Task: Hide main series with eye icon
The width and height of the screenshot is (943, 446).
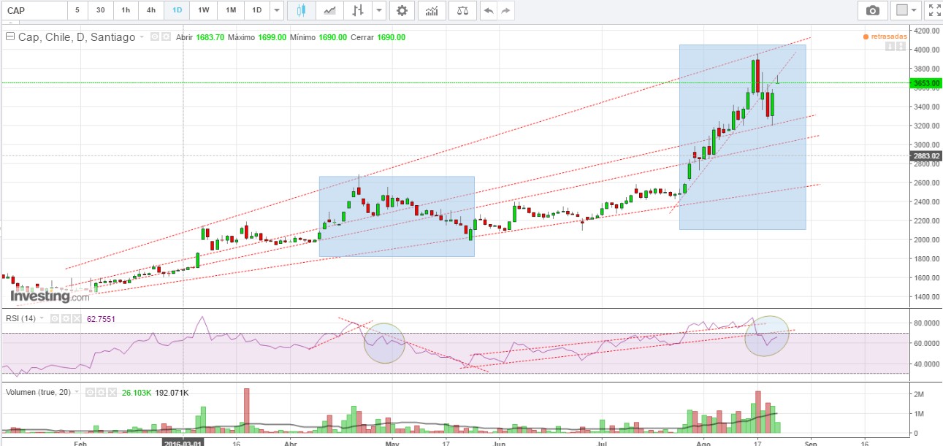Action: tap(155, 36)
